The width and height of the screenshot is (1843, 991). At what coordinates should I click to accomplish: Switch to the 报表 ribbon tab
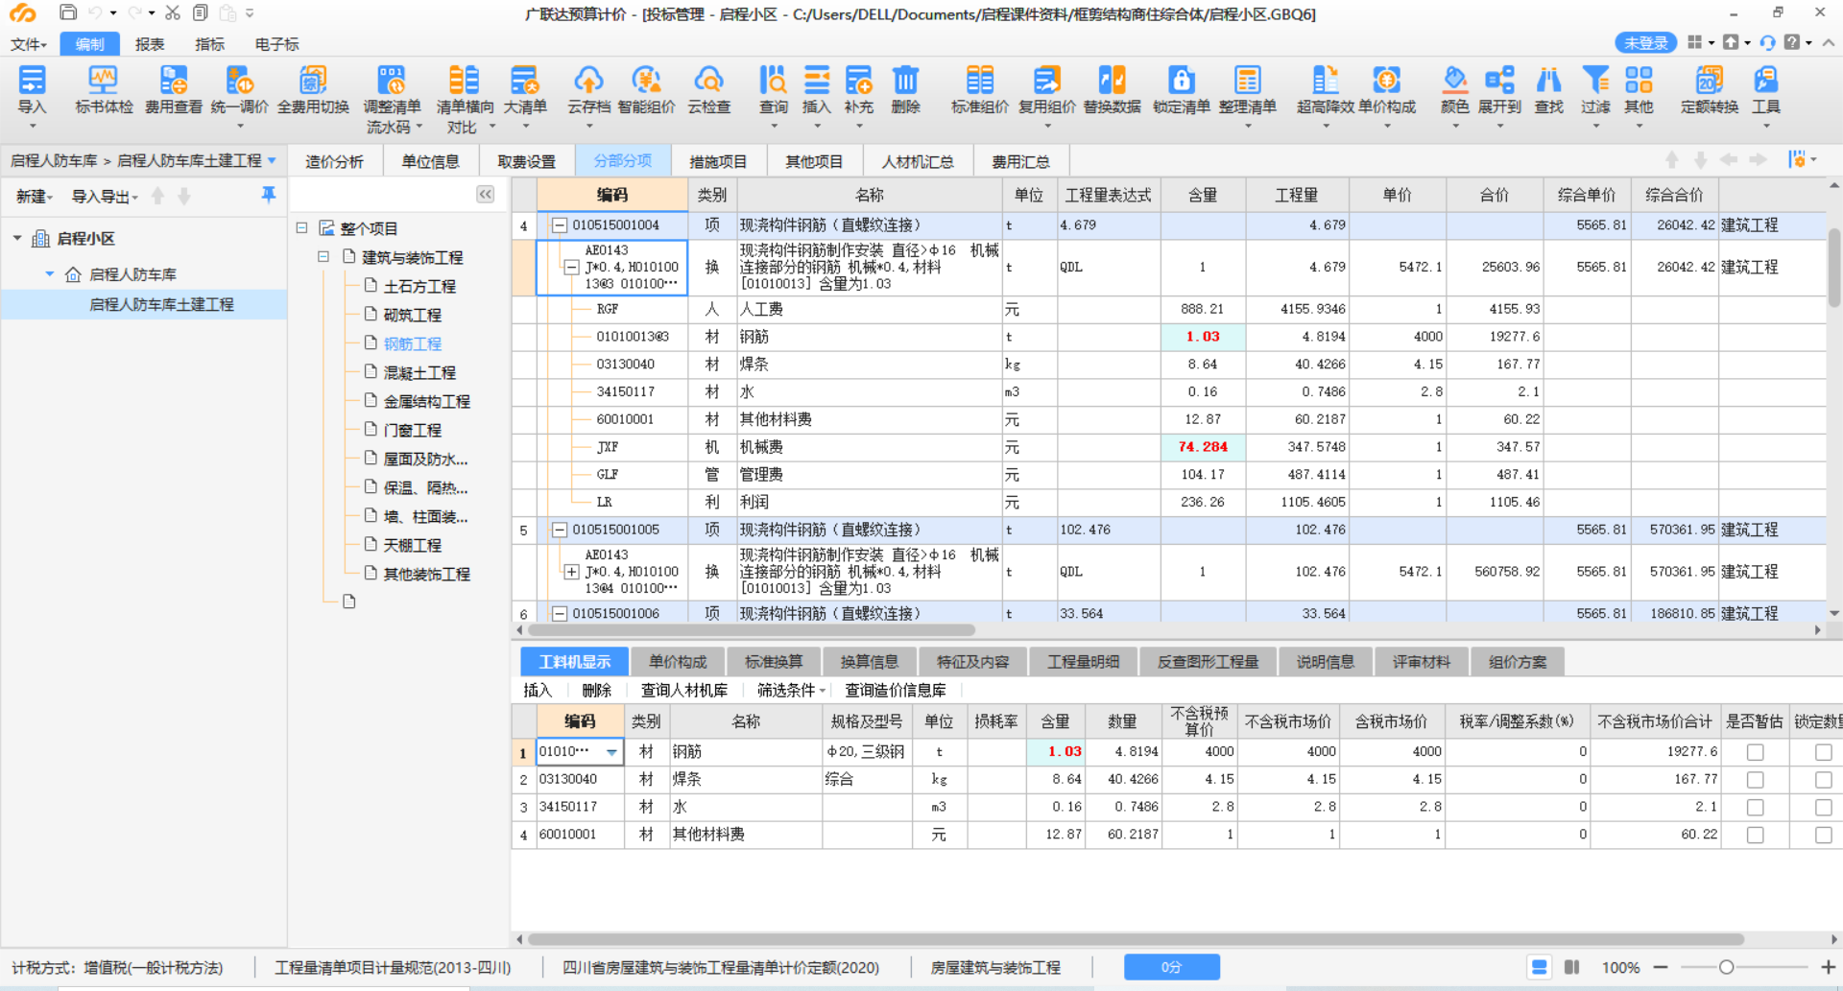coord(150,44)
